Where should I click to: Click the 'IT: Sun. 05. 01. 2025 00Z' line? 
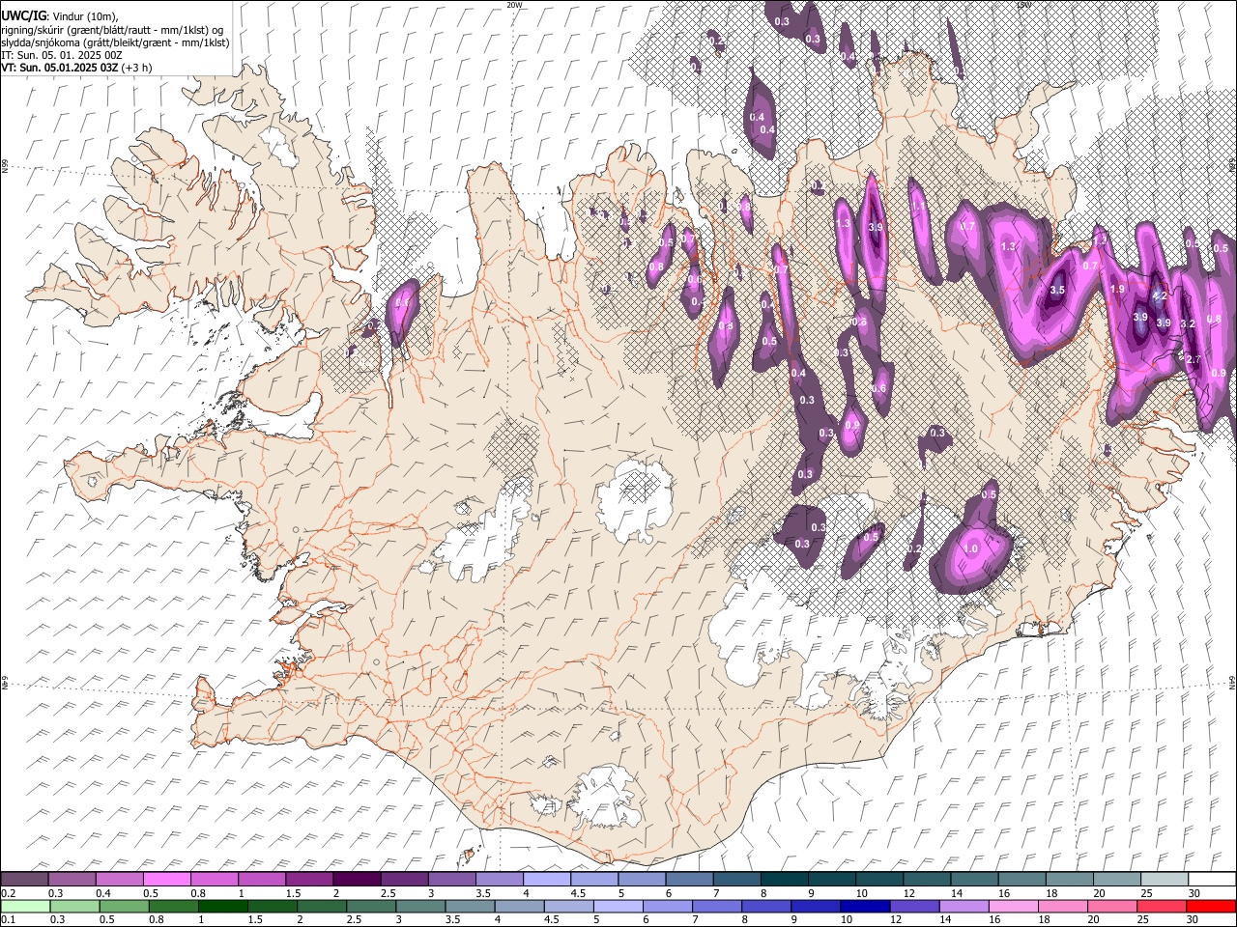click(x=62, y=55)
